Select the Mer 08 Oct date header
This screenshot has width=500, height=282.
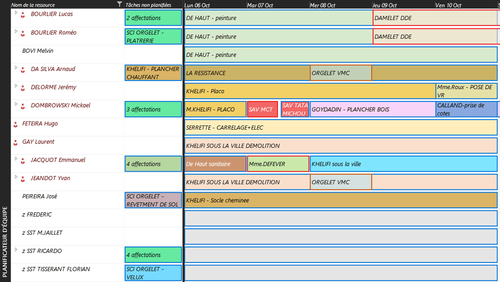[x=322, y=5]
